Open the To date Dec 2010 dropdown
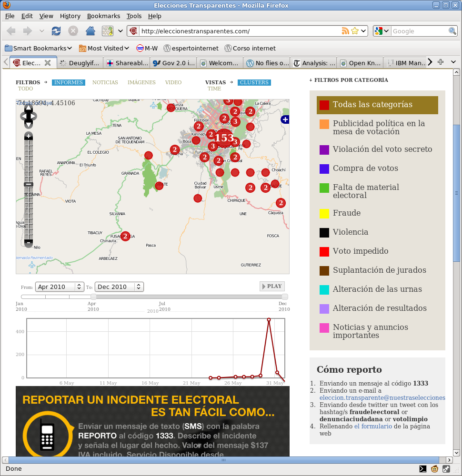This screenshot has height=476, width=462. tap(119, 287)
